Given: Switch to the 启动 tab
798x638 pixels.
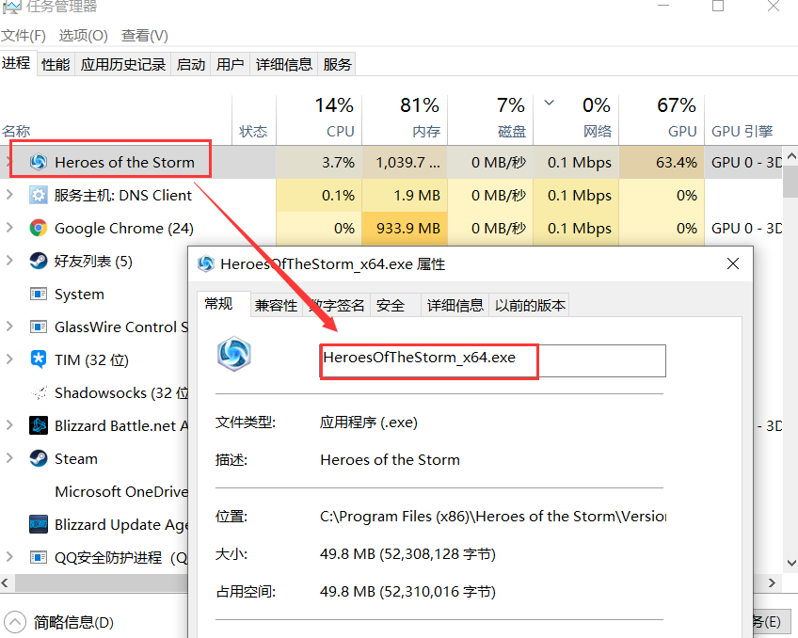Looking at the screenshot, I should [191, 64].
